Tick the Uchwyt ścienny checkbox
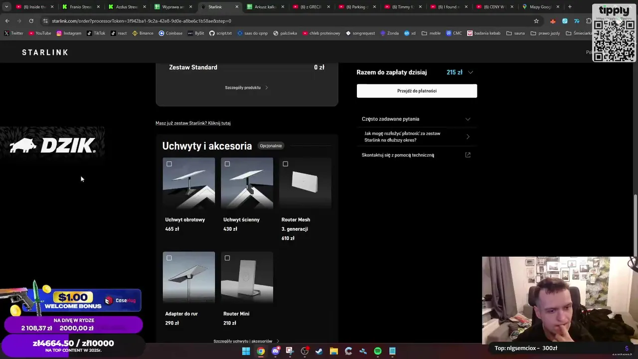638x359 pixels. pos(227,164)
